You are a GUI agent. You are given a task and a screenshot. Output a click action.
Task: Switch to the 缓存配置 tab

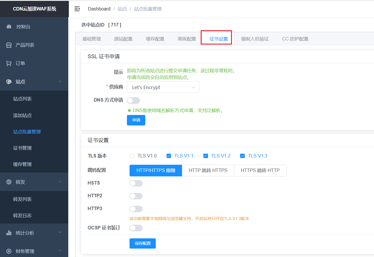155,39
